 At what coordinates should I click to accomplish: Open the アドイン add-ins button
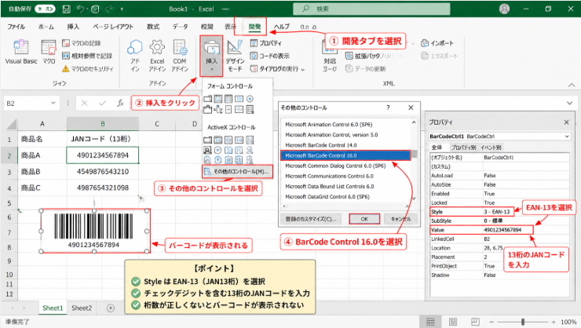pyautogui.click(x=135, y=56)
